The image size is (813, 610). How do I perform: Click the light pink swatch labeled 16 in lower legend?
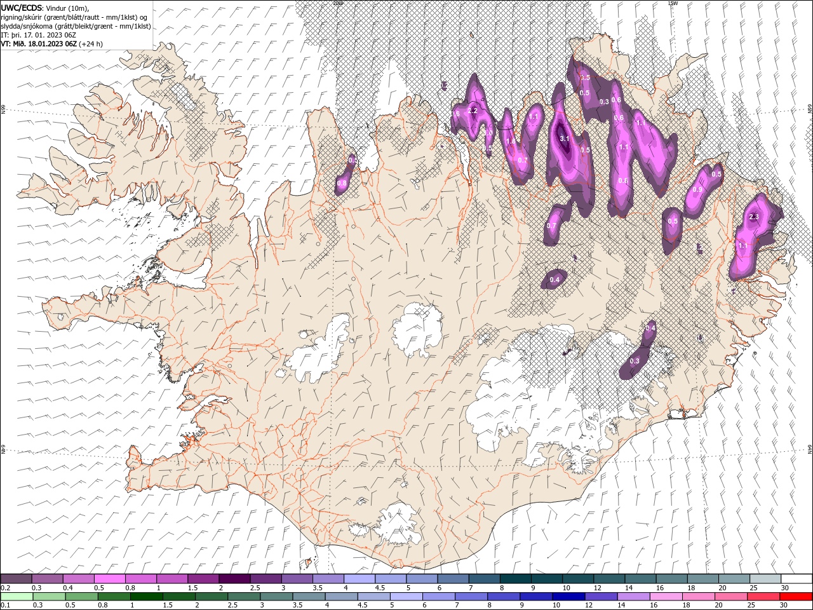pos(666,597)
